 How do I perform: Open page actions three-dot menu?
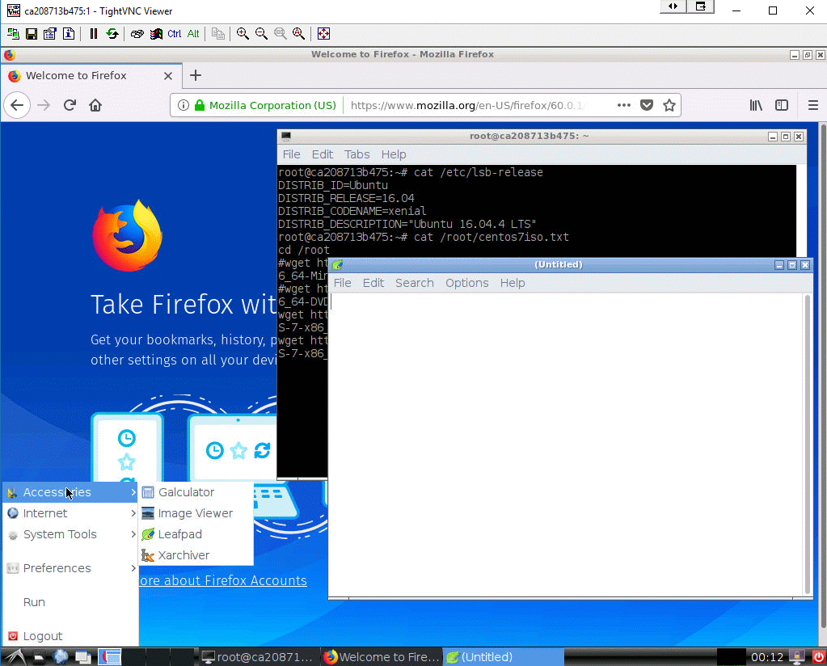[x=624, y=105]
